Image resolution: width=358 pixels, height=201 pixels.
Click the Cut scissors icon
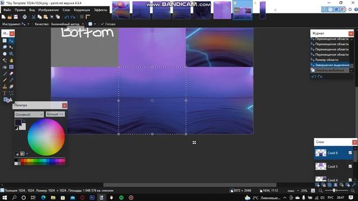click(x=34, y=17)
